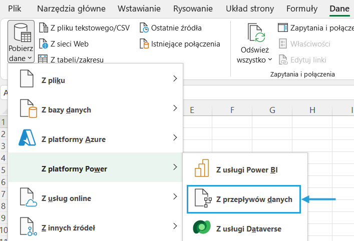Screen dimensions: 354x241
Task: Click the Ostatnie źródła clock icon
Action: pyautogui.click(x=144, y=28)
